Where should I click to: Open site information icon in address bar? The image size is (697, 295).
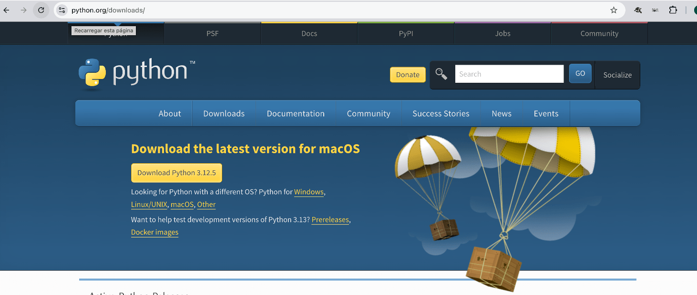pos(62,10)
